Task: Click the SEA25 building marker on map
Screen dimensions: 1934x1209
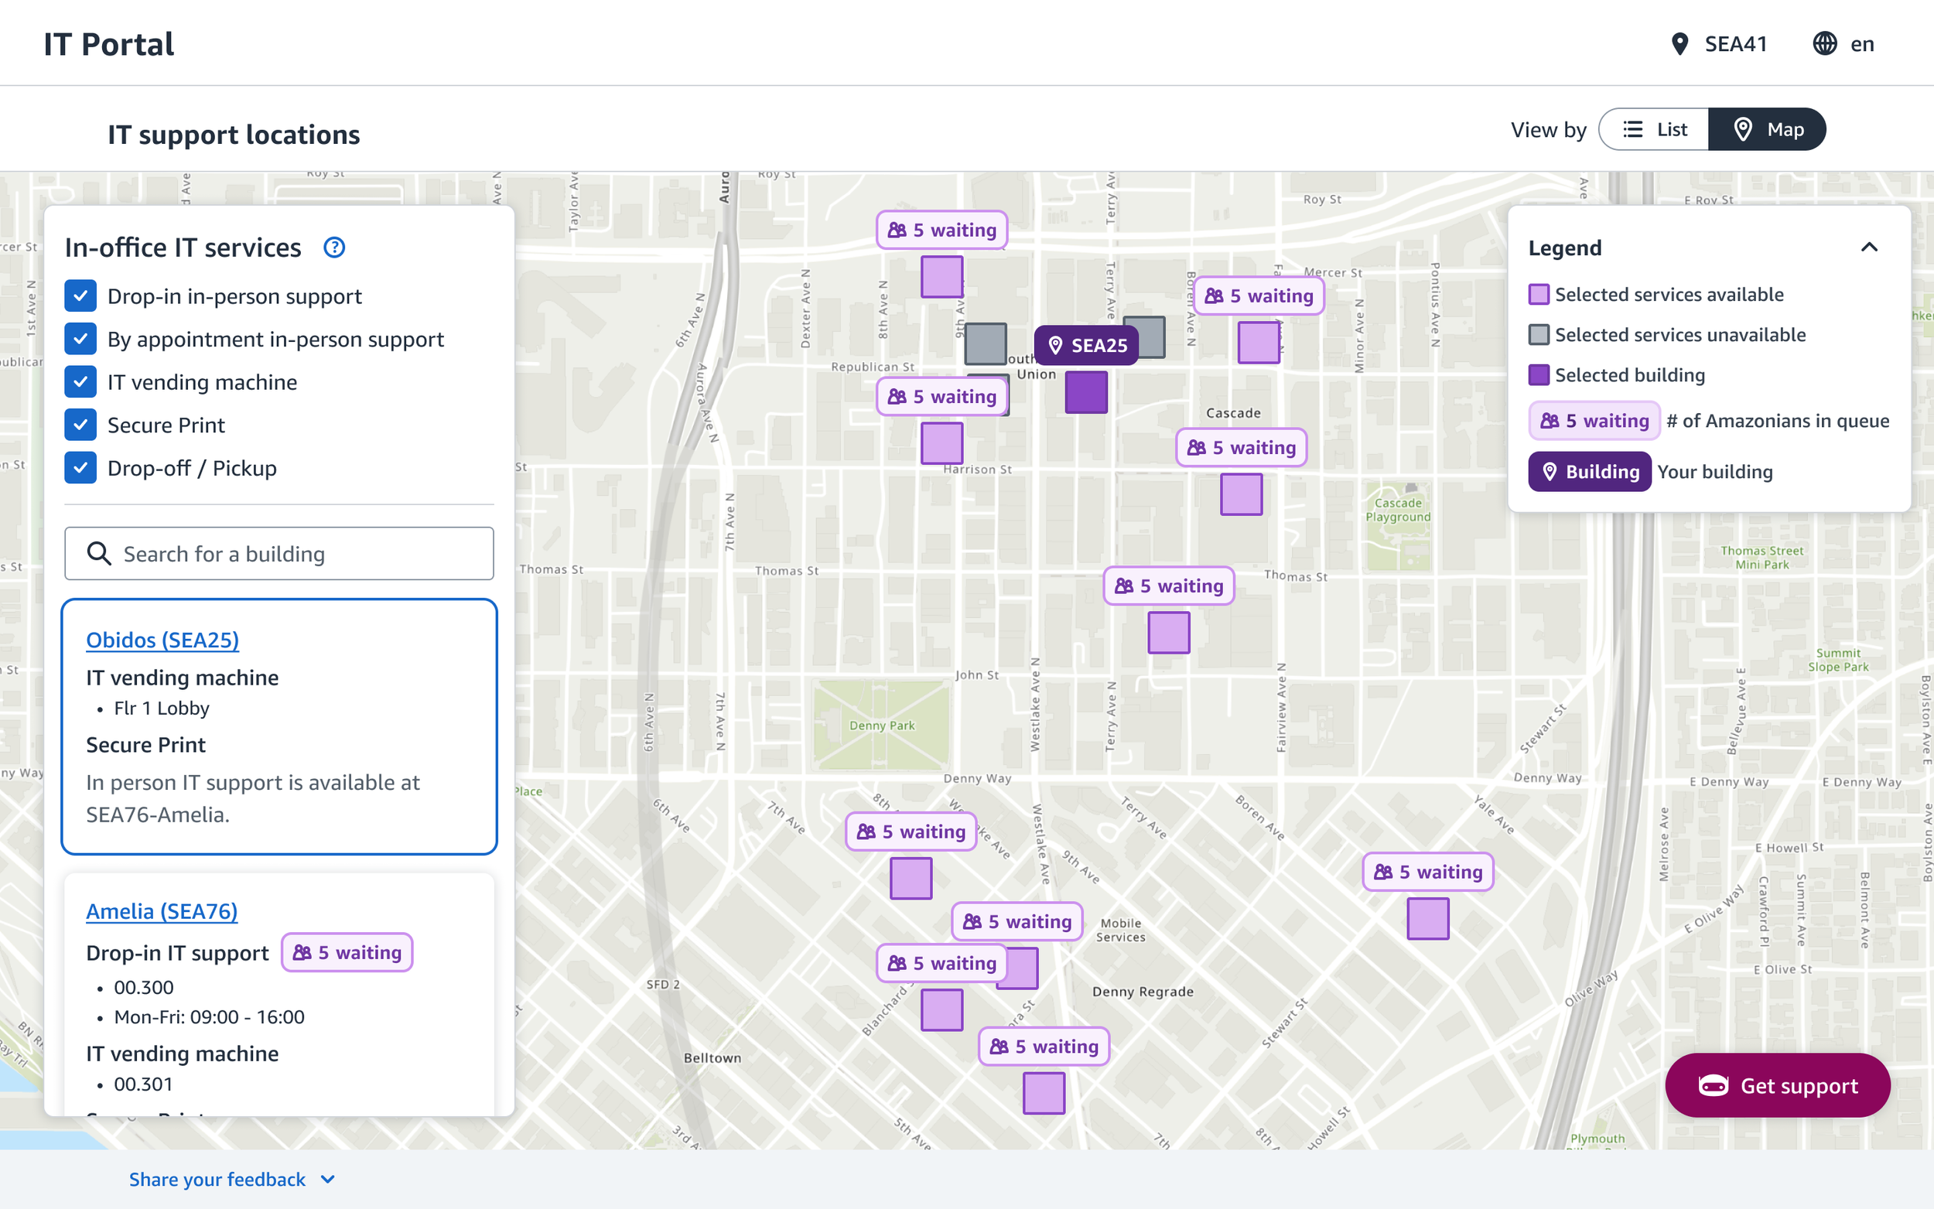Action: [1085, 346]
